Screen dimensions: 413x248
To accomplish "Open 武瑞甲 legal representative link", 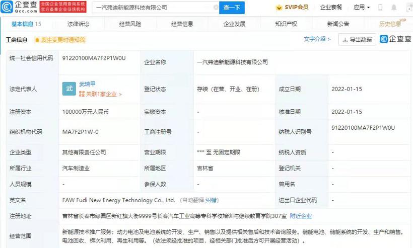I will (87, 85).
